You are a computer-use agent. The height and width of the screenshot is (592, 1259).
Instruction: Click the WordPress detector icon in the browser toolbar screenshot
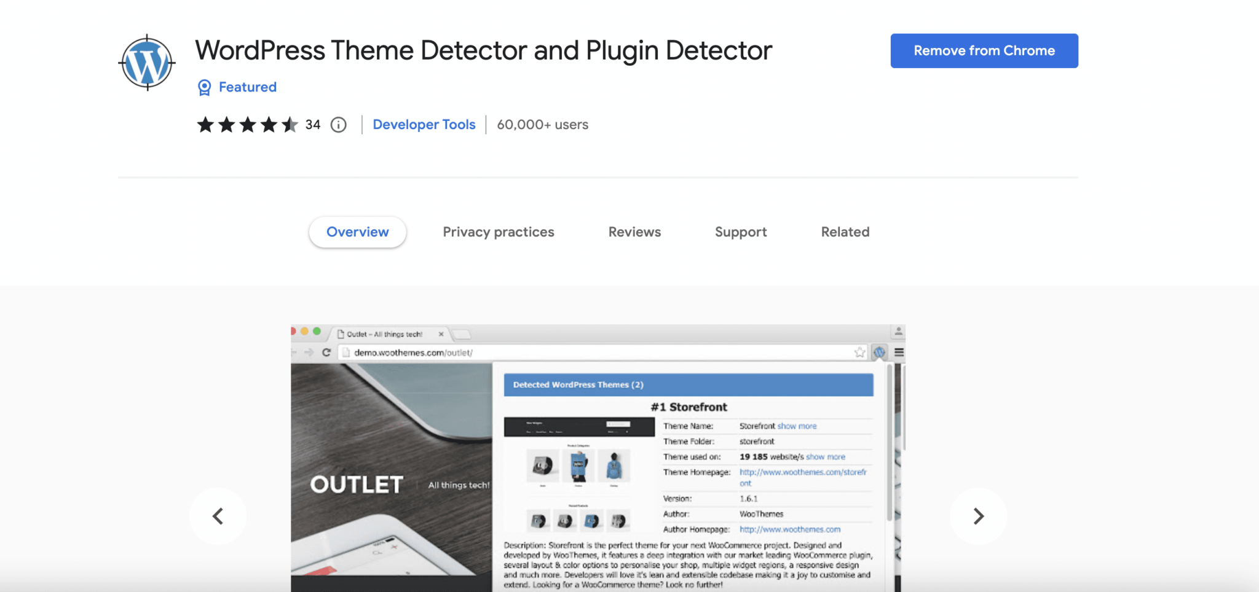pyautogui.click(x=880, y=352)
